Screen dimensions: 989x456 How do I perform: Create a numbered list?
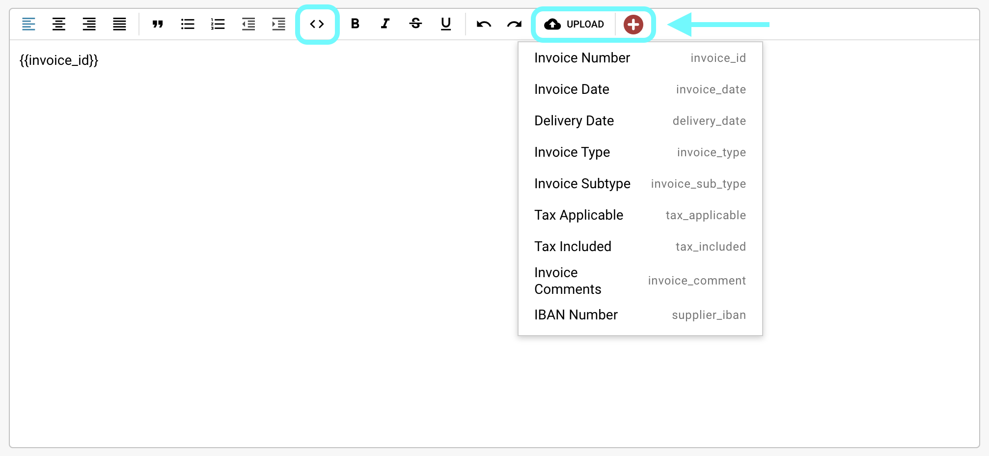click(x=218, y=24)
